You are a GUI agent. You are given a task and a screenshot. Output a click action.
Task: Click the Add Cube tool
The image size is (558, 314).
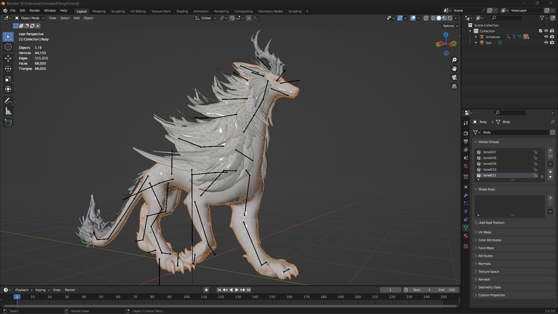tap(8, 123)
